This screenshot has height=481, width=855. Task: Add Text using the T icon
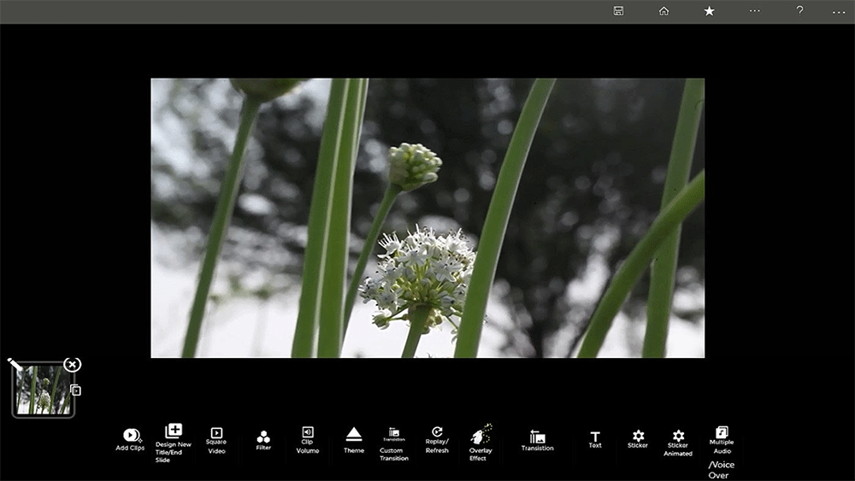[x=595, y=437]
